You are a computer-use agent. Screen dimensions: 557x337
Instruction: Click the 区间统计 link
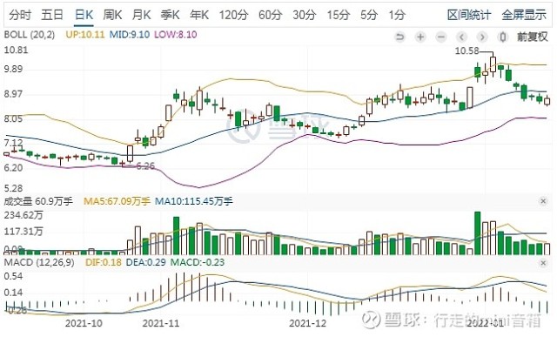click(469, 15)
